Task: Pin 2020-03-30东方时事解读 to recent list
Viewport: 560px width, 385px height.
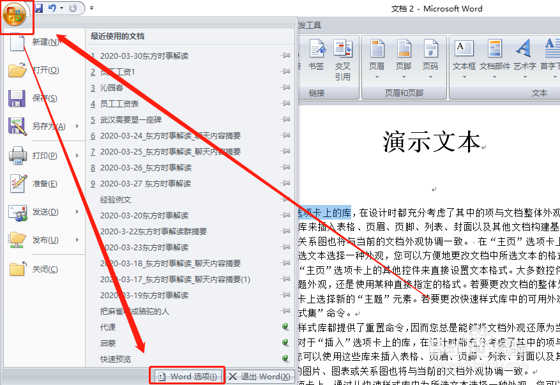Action: pos(285,56)
